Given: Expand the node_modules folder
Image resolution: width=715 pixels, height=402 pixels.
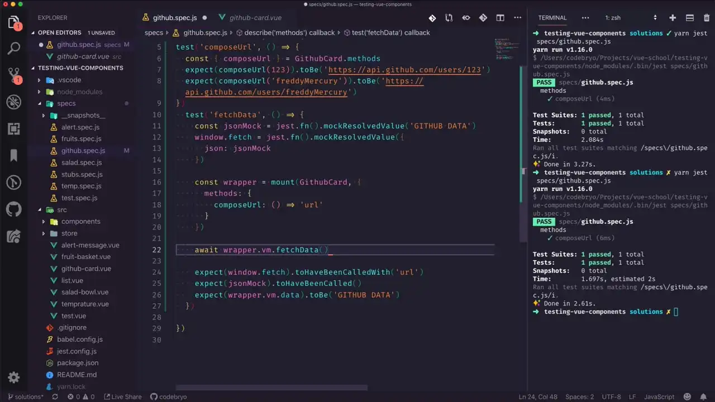Looking at the screenshot, I should (x=79, y=92).
